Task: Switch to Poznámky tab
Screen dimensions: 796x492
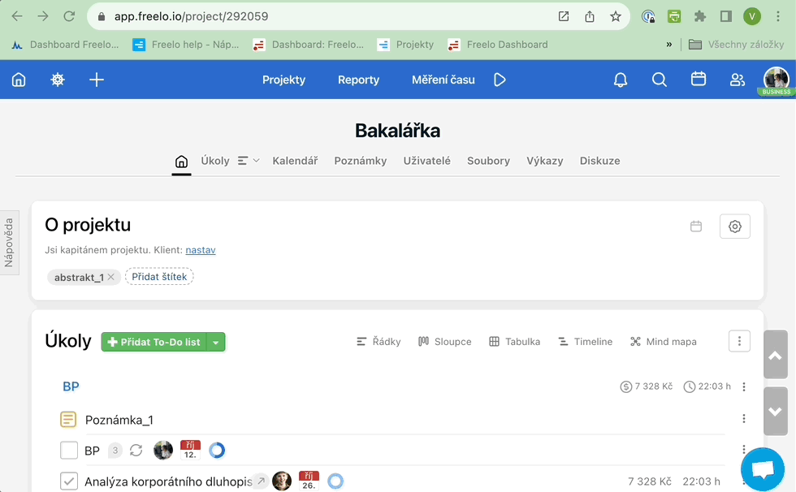Action: 361,161
